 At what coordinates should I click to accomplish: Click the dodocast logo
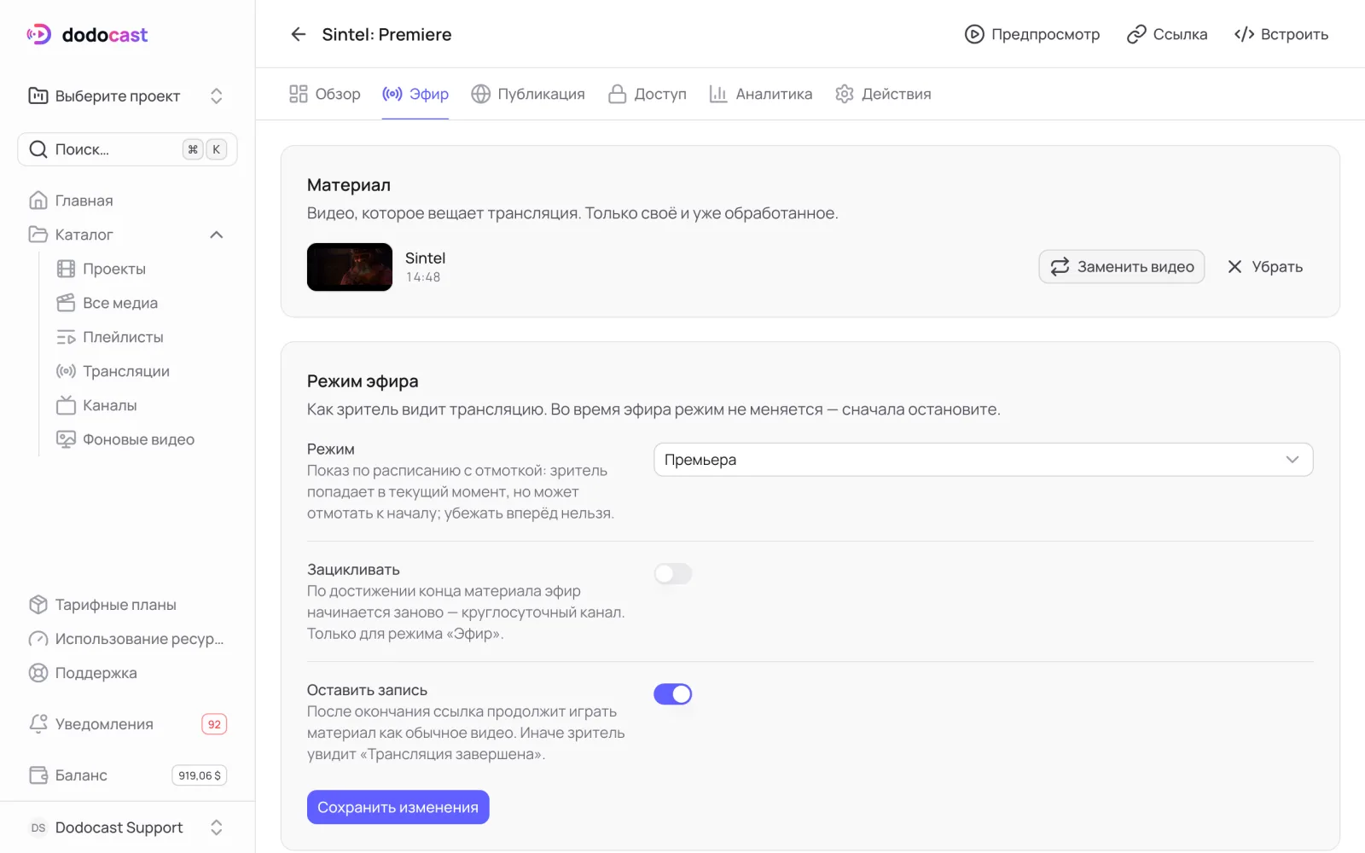click(x=87, y=34)
